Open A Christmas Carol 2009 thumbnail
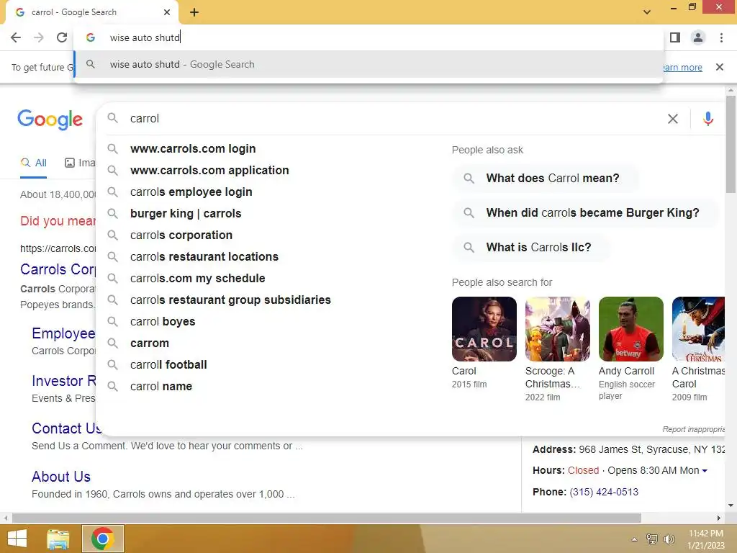The width and height of the screenshot is (737, 553). coord(698,328)
